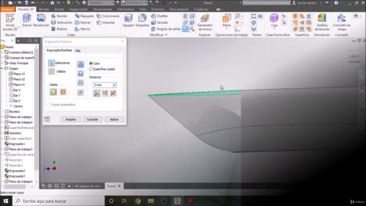Viewport: 366px width, 206px height.
Task: Click the Calcomanía tool
Action: point(108,16)
